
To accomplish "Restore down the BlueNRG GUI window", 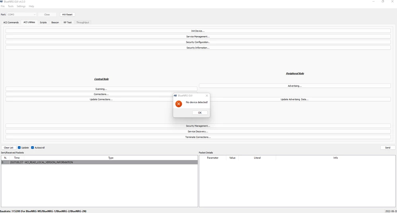I will coord(383,2).
